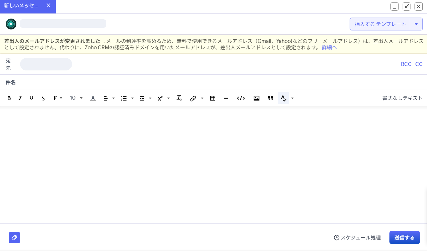This screenshot has height=251, width=427.
Task: Expand list type options arrow
Action: coord(132,98)
